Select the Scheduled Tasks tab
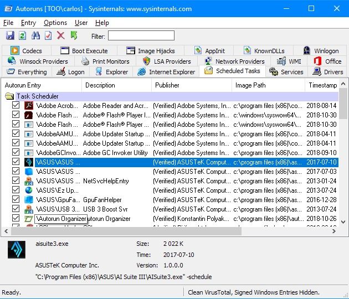The height and width of the screenshot is (299, 349). click(232, 71)
